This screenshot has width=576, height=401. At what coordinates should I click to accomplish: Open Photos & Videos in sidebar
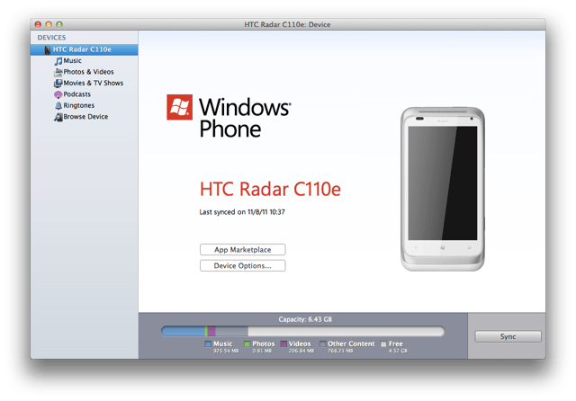click(88, 72)
